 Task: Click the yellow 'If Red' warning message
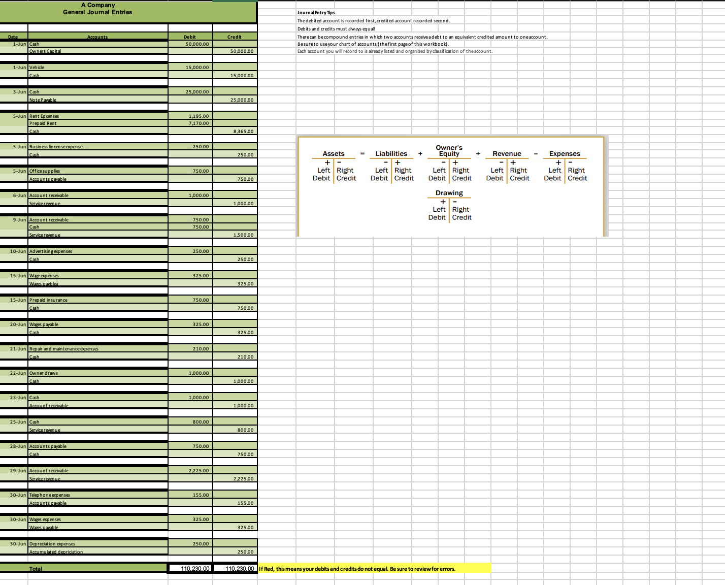pos(375,568)
